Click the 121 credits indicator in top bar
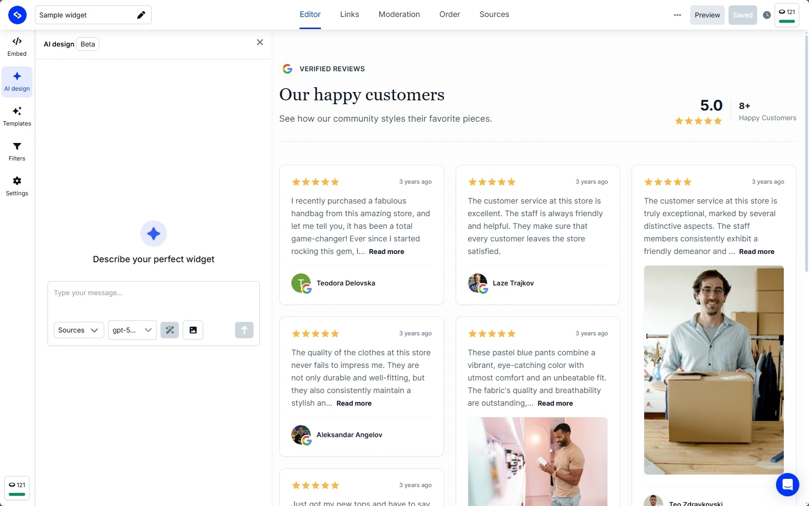Image resolution: width=809 pixels, height=506 pixels. coord(787,15)
